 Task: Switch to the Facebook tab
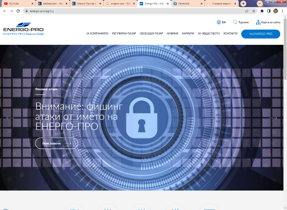point(188,4)
